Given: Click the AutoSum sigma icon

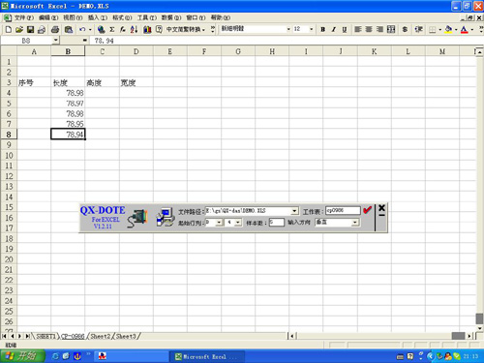Looking at the screenshot, I should coord(112,30).
